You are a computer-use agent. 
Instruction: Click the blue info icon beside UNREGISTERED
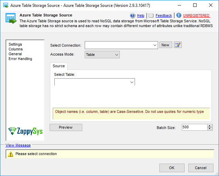[179, 15]
